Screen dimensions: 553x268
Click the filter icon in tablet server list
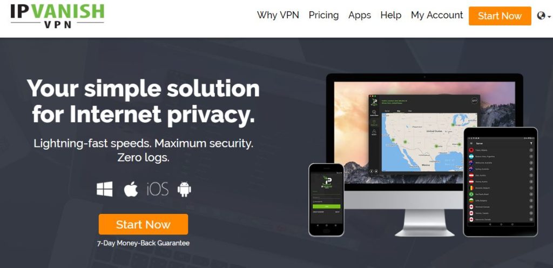click(x=531, y=144)
